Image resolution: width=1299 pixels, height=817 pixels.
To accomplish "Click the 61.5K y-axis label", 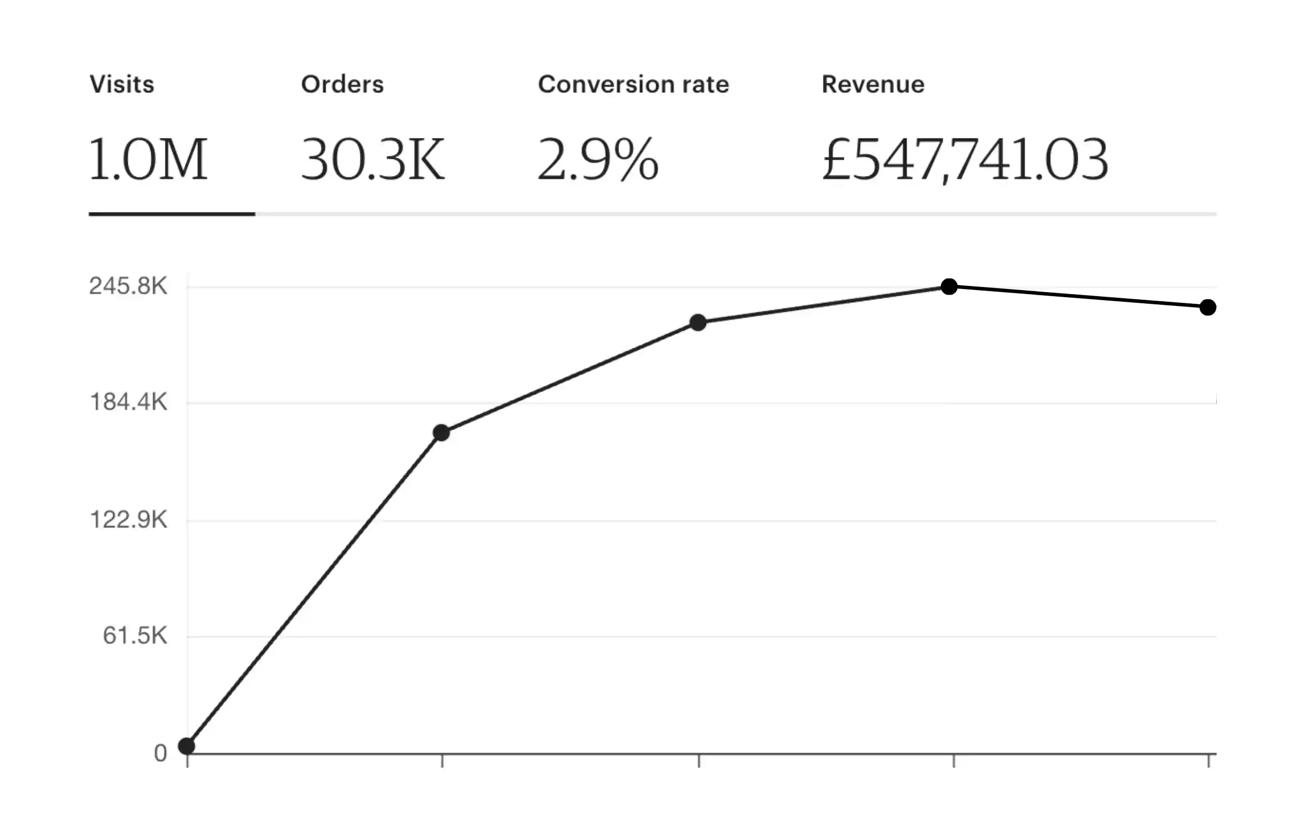I will coord(135,636).
